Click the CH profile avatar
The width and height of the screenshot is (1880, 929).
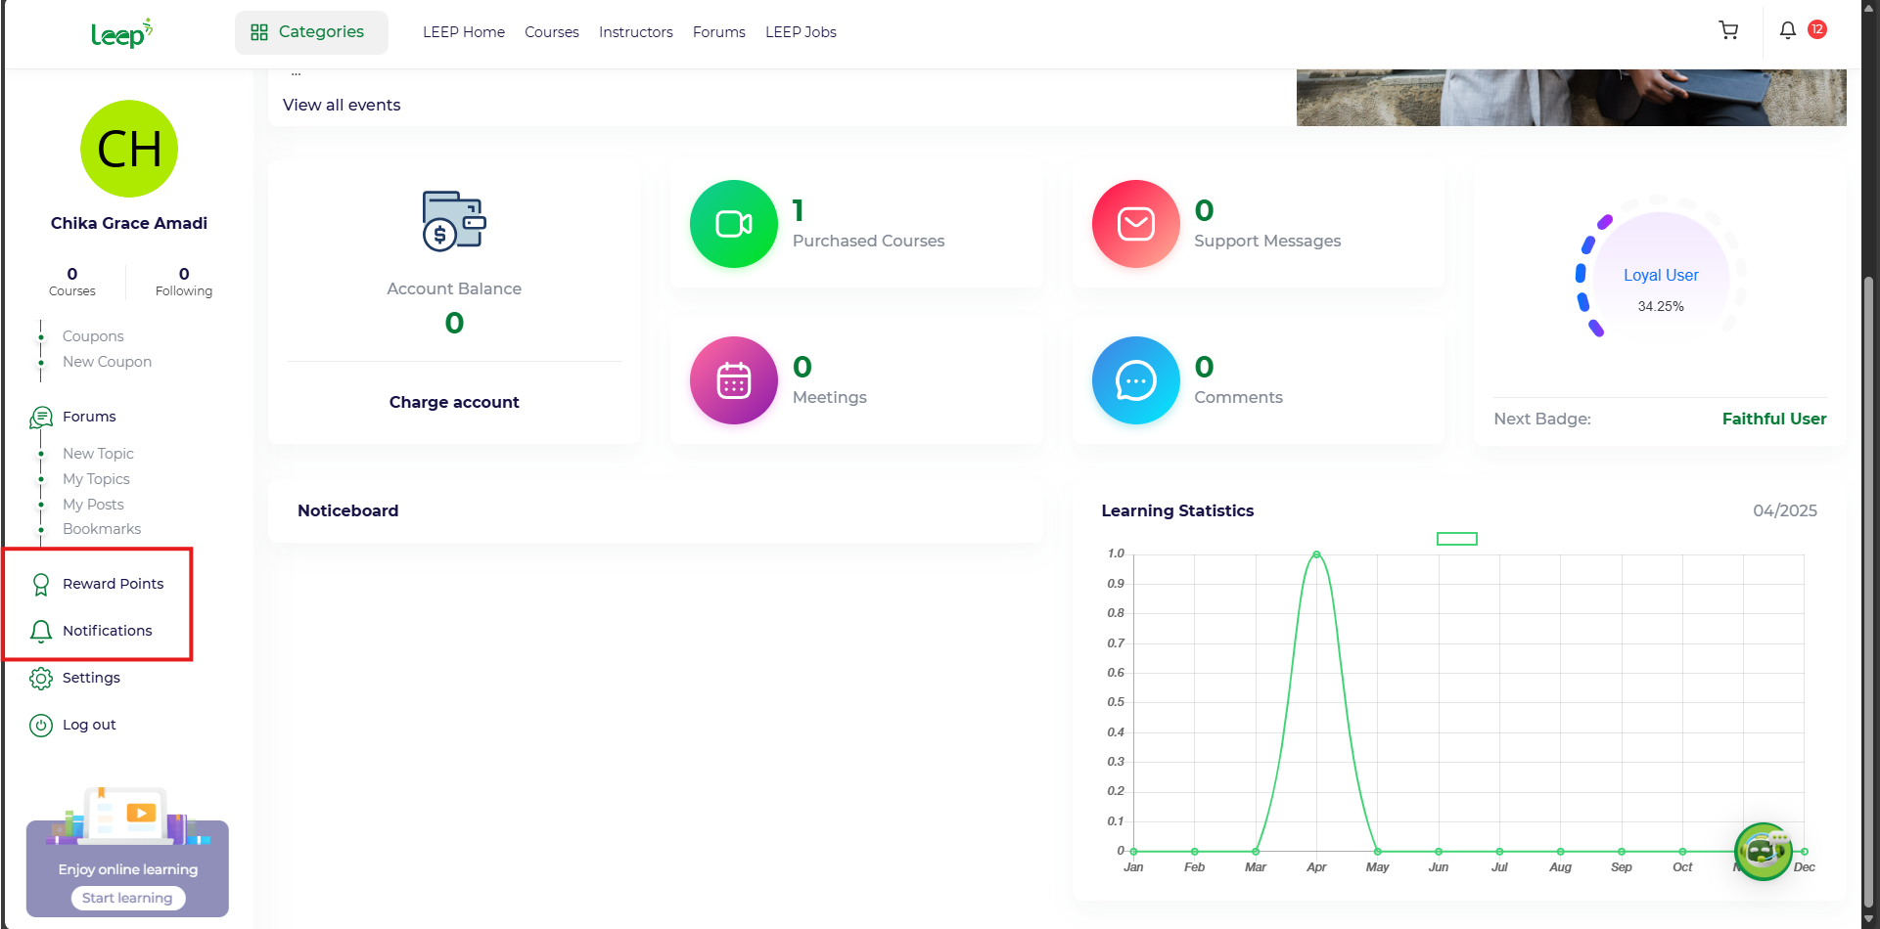coord(129,149)
